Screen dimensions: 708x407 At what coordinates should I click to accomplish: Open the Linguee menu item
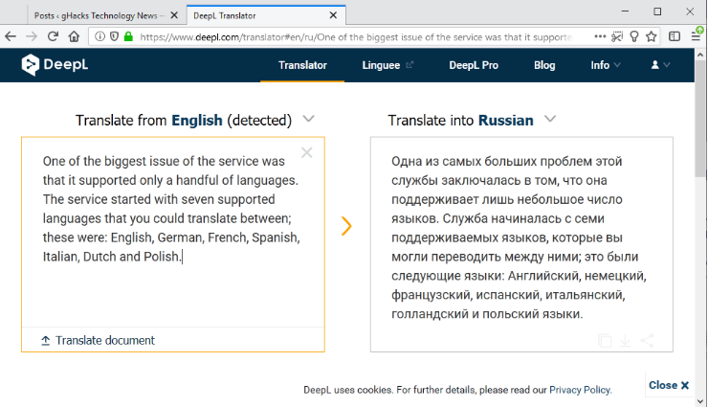tap(387, 65)
